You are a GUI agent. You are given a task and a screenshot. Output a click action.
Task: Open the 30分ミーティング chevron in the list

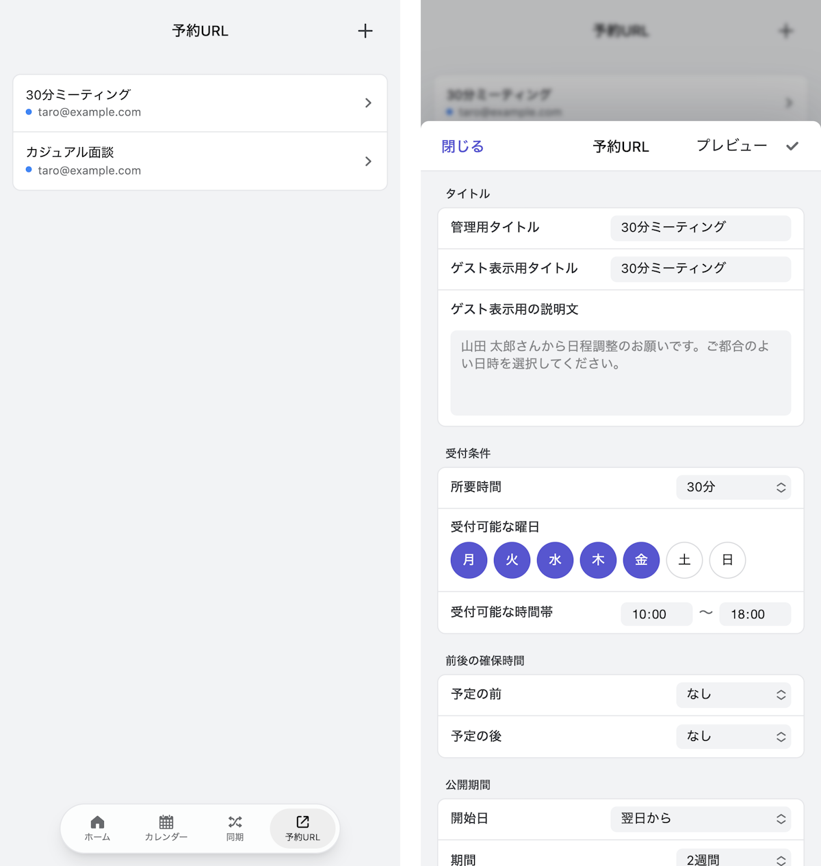tap(368, 103)
